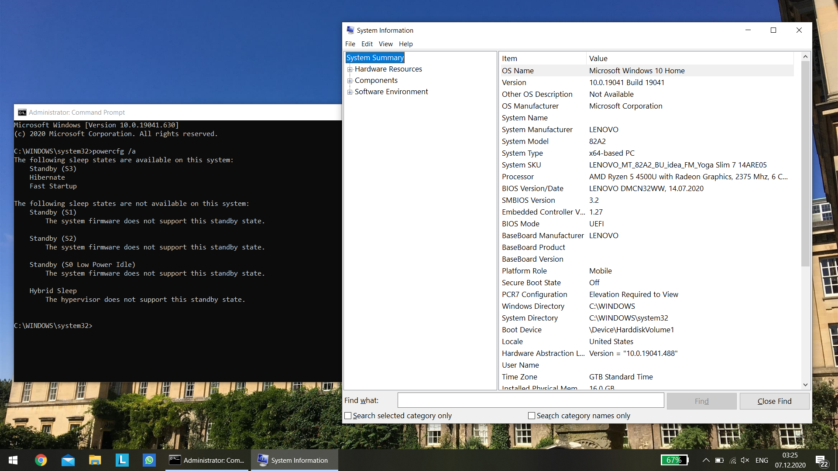Click the Value column header
This screenshot has width=838, height=471.
coord(690,58)
